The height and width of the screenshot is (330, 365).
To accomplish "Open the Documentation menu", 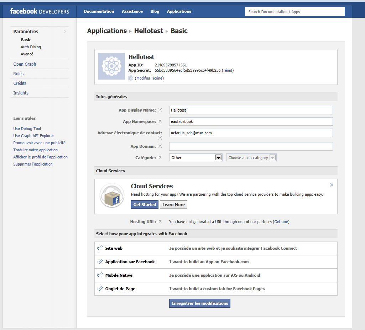I will pos(99,11).
